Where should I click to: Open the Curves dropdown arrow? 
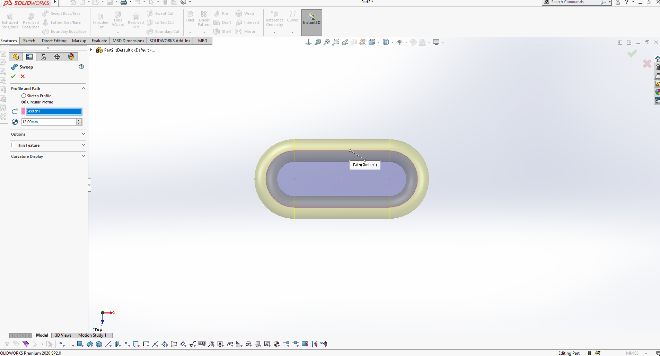292,33
